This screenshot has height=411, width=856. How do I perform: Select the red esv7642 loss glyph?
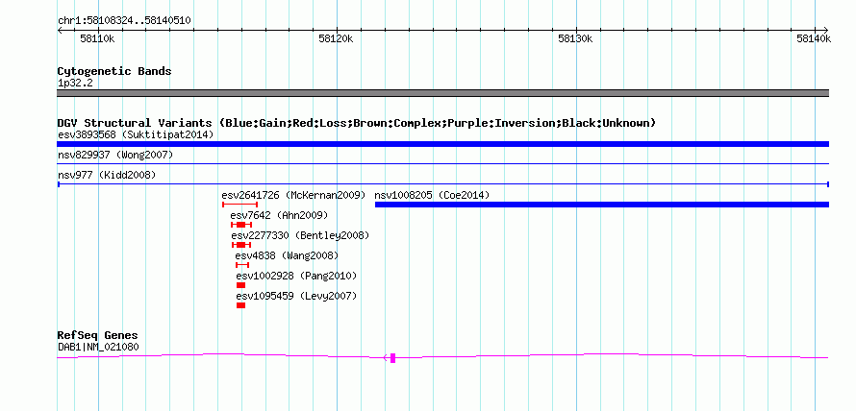(x=241, y=225)
